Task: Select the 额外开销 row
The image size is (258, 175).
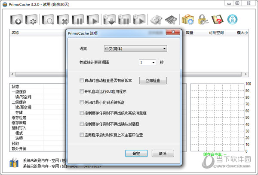Action: [38, 149]
